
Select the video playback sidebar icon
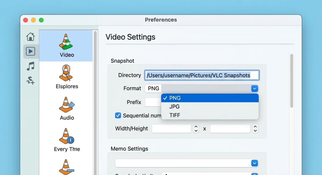pos(31,51)
